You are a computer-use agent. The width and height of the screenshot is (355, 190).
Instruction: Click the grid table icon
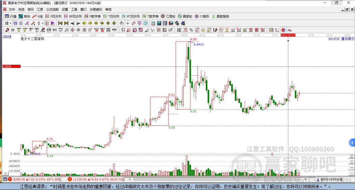coord(271,30)
